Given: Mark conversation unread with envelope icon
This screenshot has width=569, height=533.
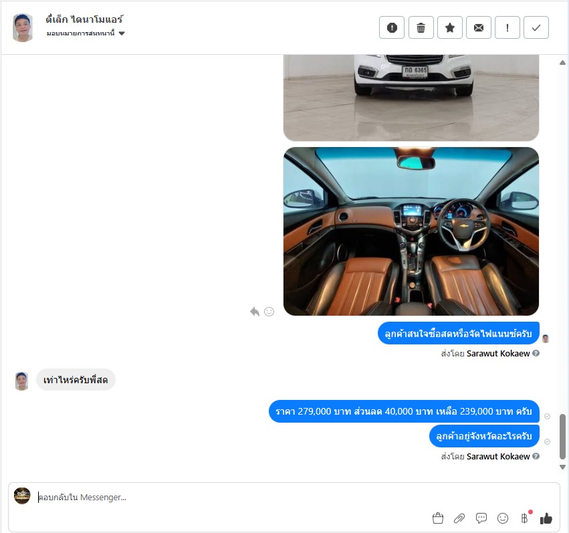Looking at the screenshot, I should (479, 27).
